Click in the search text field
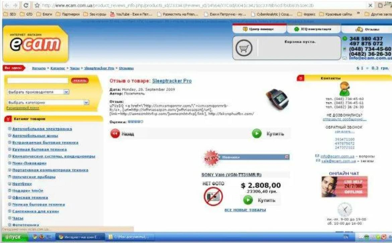The height and width of the screenshot is (243, 392). 38,81
